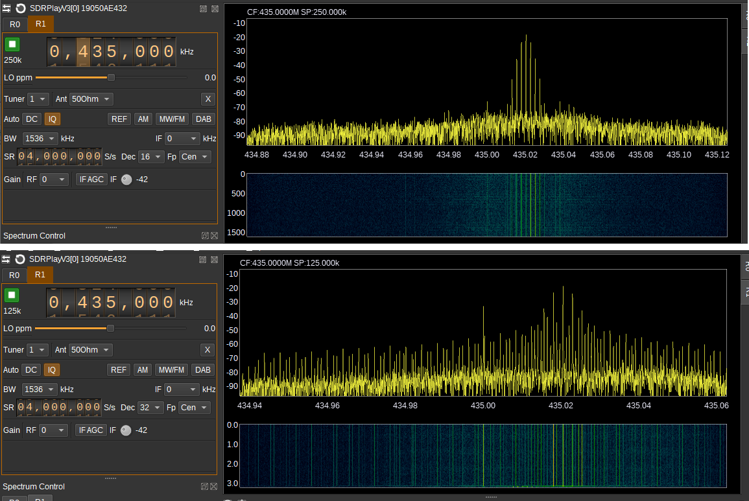Click the help icon on the top Spectrum Control bar
749x501 pixels.
tap(205, 235)
